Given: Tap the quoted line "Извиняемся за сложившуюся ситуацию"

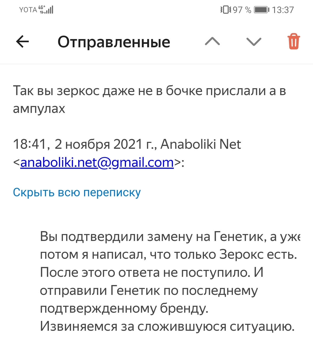Looking at the screenshot, I should pyautogui.click(x=167, y=326).
